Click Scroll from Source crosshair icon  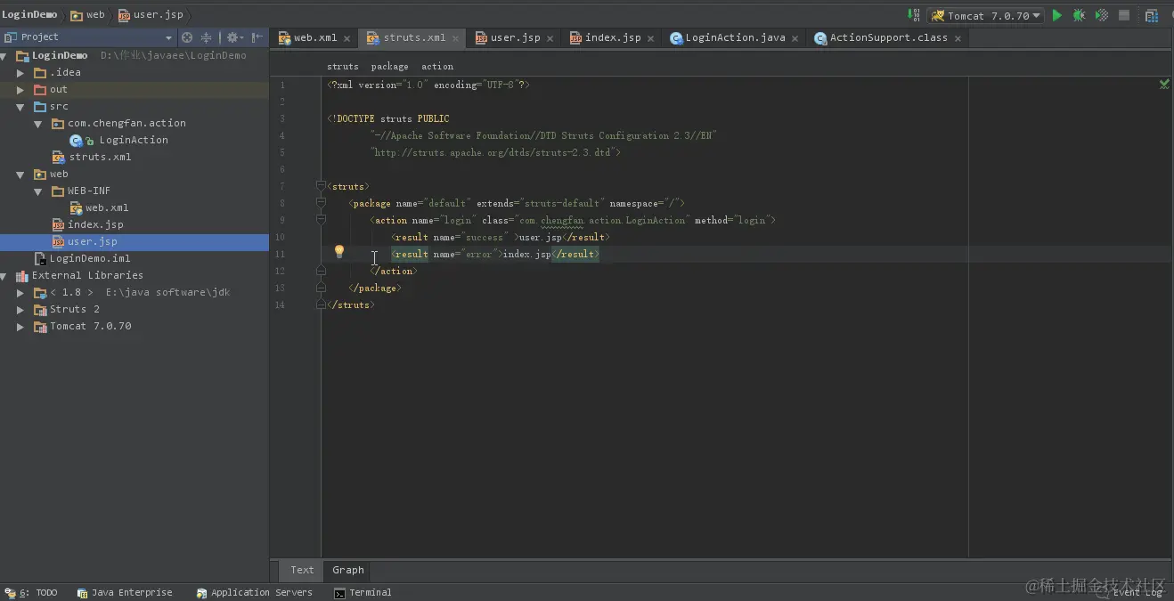pyautogui.click(x=187, y=37)
